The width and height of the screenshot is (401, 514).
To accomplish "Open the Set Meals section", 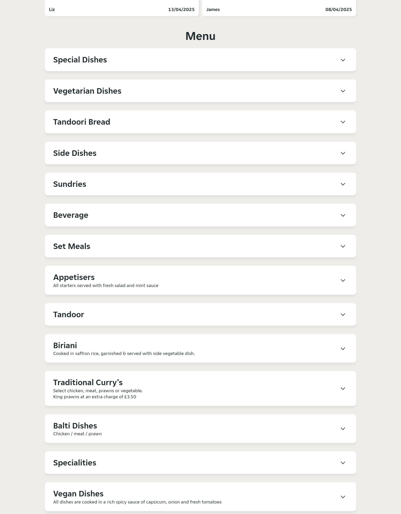I will 343,246.
